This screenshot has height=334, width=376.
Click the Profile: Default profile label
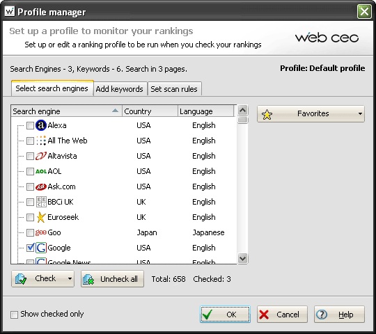(x=322, y=68)
